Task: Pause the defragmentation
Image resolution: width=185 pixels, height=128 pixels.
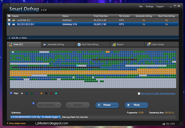Action: pyautogui.click(x=107, y=105)
